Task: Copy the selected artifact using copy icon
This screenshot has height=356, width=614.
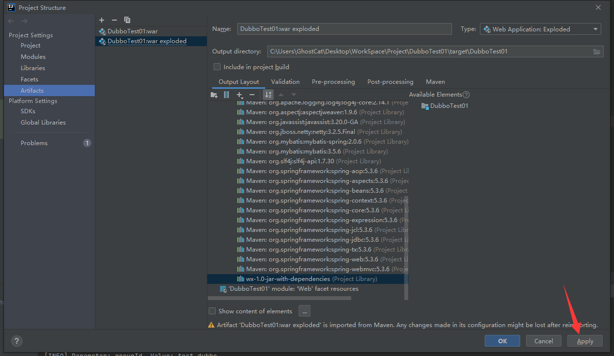Action: [127, 20]
